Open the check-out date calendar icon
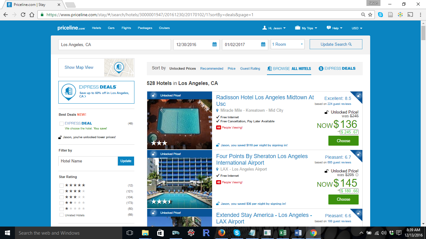Viewport: 426px width, 239px height. 263,45
